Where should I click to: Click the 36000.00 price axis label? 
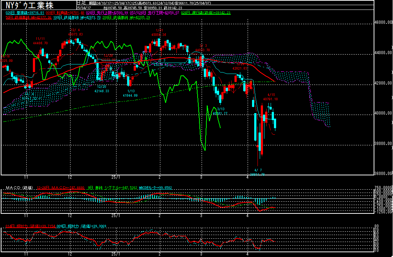click(384, 173)
